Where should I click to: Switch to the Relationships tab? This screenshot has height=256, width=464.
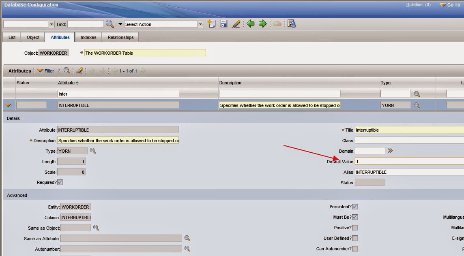pyautogui.click(x=121, y=37)
